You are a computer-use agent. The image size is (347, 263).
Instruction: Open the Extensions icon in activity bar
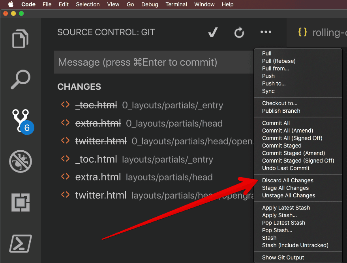click(21, 202)
